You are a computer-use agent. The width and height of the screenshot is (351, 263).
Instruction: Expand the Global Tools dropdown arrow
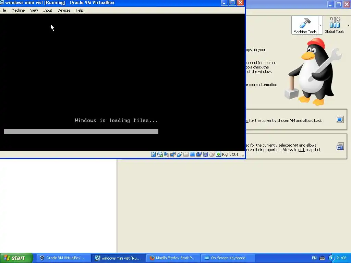point(348,25)
